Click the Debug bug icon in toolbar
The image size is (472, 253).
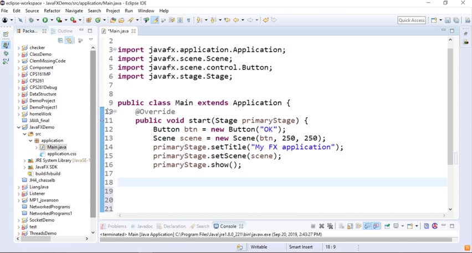tap(32, 20)
